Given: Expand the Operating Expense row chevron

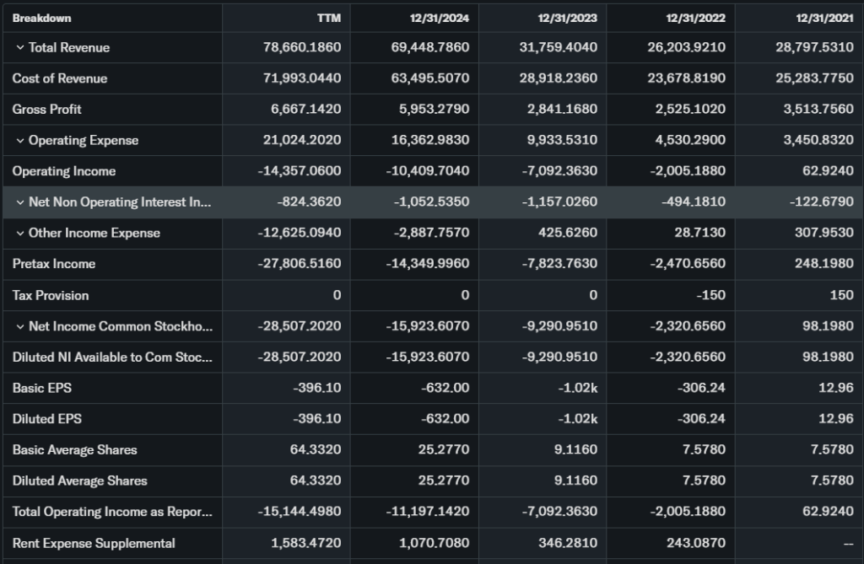Looking at the screenshot, I should pyautogui.click(x=19, y=141).
